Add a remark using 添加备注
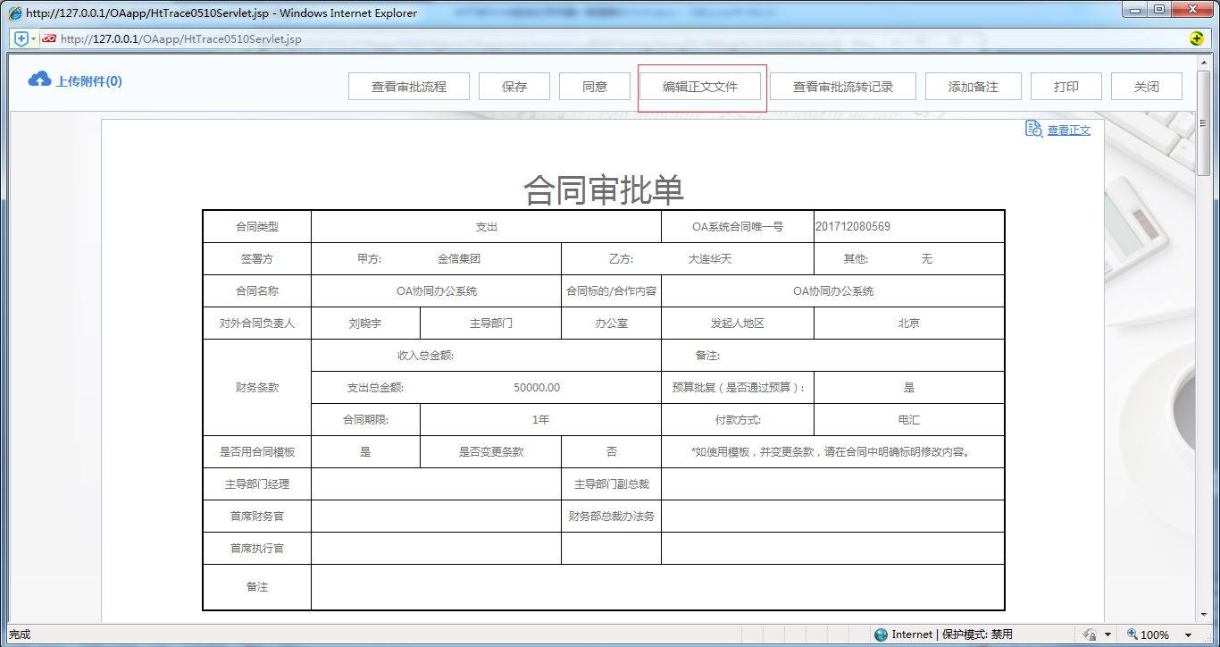 point(973,86)
